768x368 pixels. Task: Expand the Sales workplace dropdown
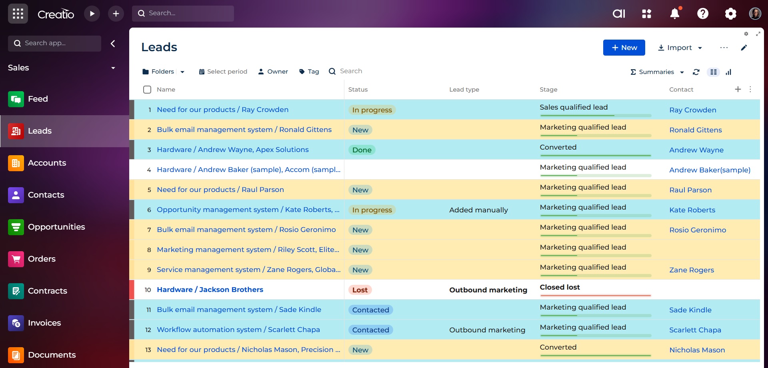point(113,68)
